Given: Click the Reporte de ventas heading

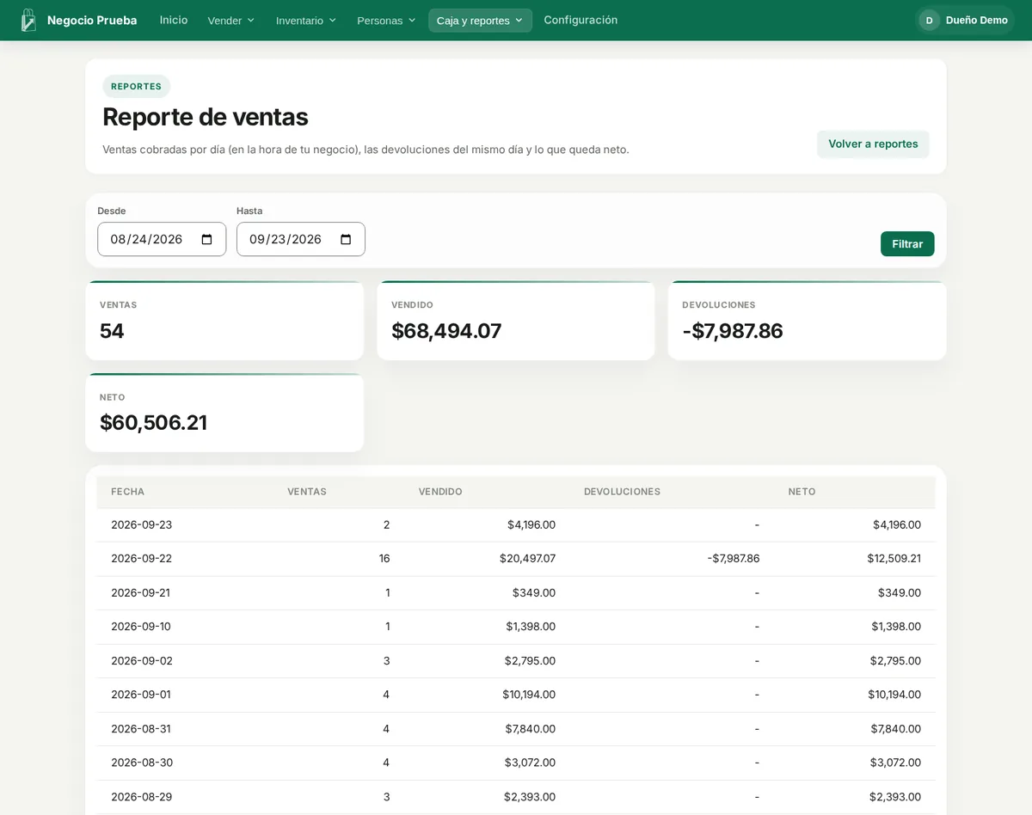Looking at the screenshot, I should [206, 117].
